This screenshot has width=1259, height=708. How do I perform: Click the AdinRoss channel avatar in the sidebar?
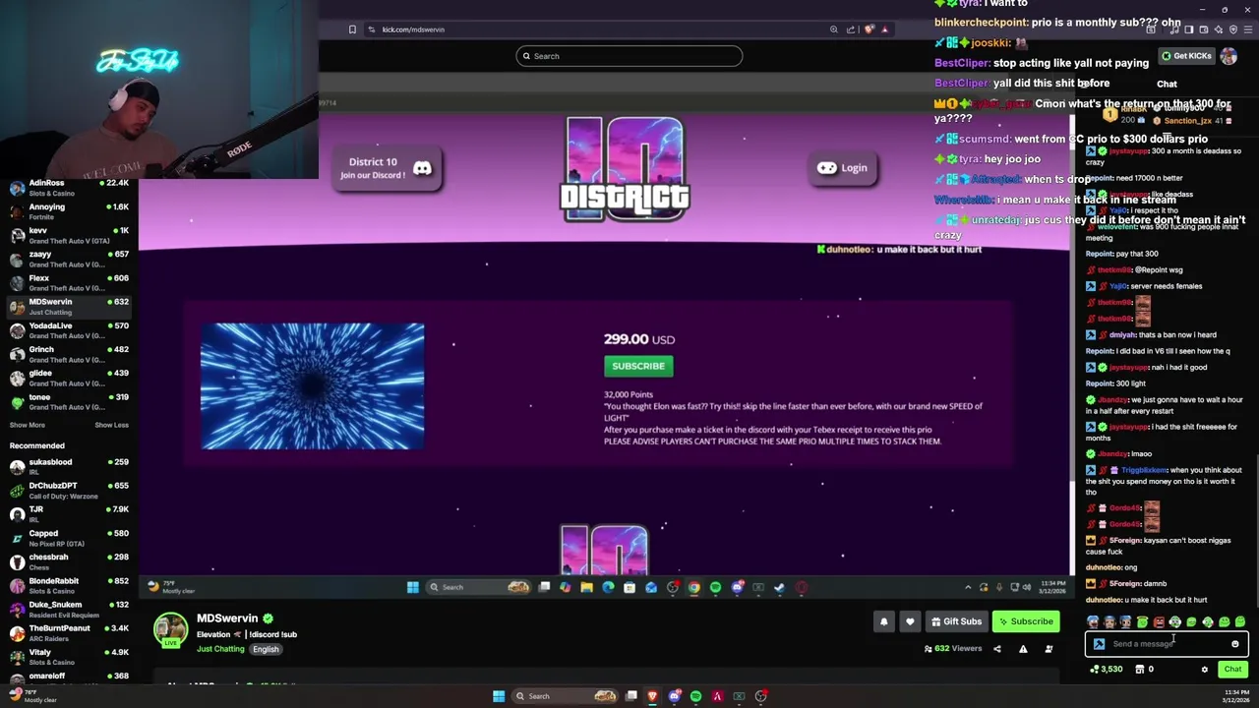tap(17, 188)
